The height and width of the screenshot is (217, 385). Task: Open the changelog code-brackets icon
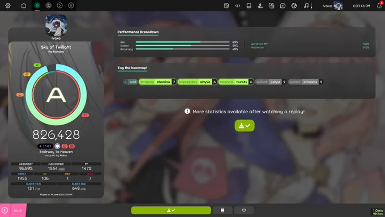(x=237, y=6)
